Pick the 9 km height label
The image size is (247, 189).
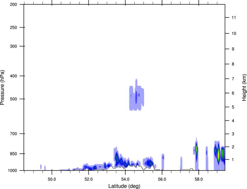pyautogui.click(x=233, y=49)
